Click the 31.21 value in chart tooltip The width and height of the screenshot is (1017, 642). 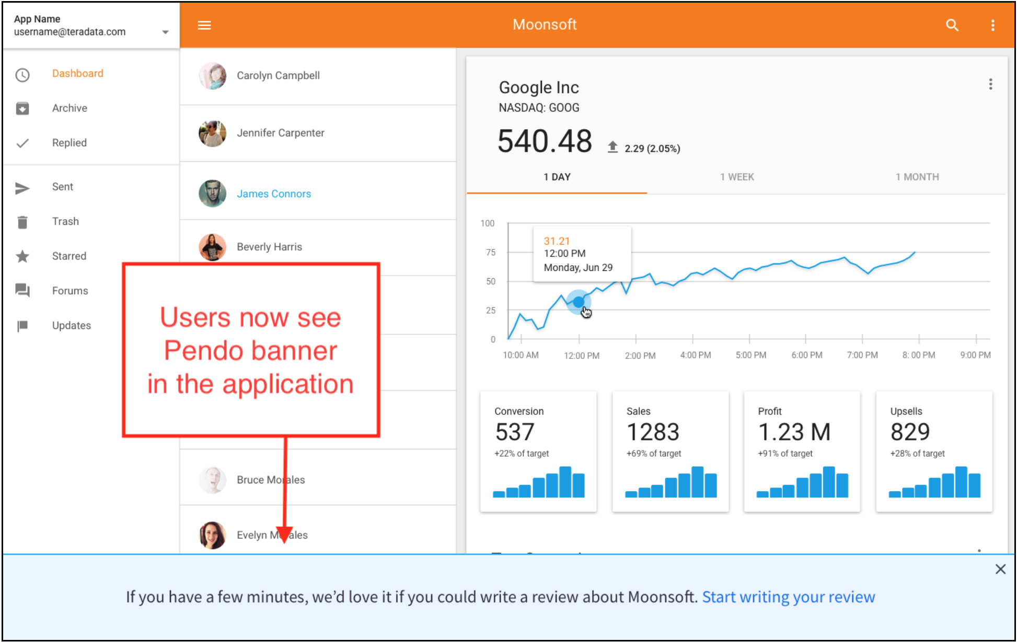point(557,241)
